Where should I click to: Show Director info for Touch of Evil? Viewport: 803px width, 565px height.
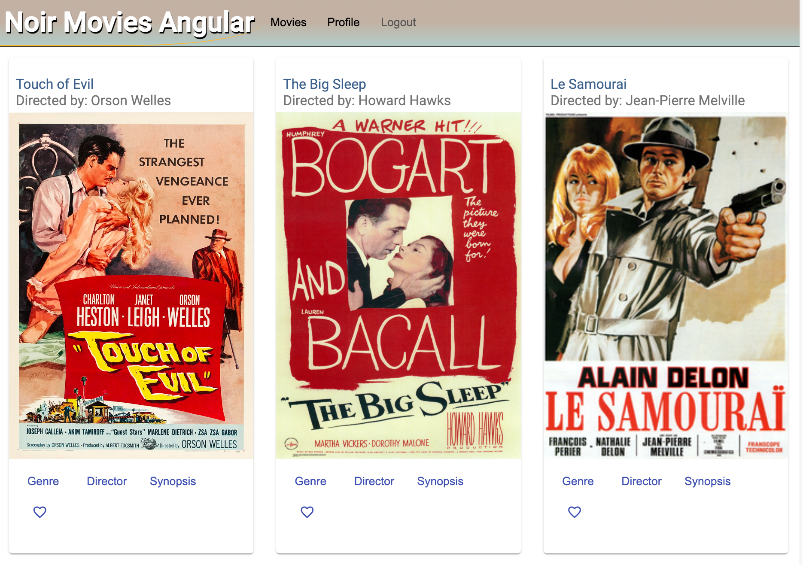[x=107, y=481]
